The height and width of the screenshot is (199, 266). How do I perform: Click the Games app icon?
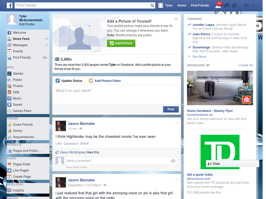[9, 74]
